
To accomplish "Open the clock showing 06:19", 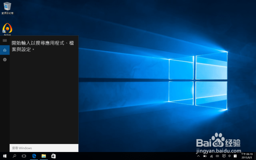I will pyautogui.click(x=247, y=156).
